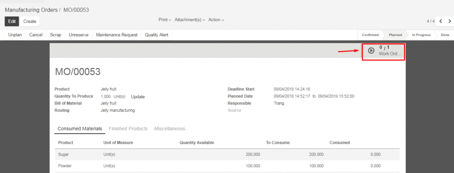Select Done status stage

[445, 35]
